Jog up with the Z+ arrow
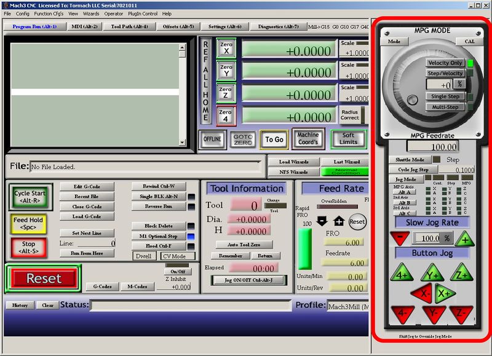Image resolution: width=492 pixels, height=356 pixels. (461, 274)
